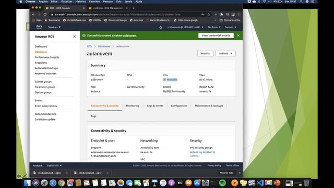Viewport: 334px width, 188px height.
Task: Switch to the Configuration tab
Action: coord(179,105)
